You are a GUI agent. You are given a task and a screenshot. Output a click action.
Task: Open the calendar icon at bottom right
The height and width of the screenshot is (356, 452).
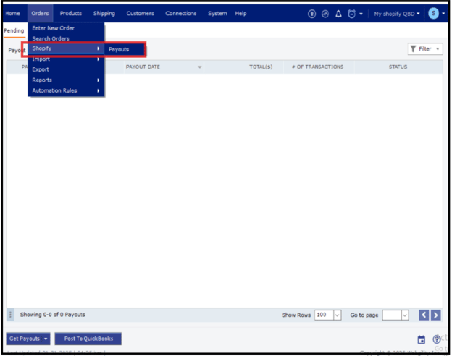[422, 339]
